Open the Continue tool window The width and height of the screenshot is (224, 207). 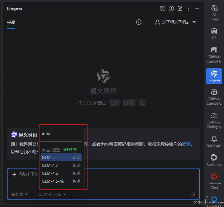(214, 160)
